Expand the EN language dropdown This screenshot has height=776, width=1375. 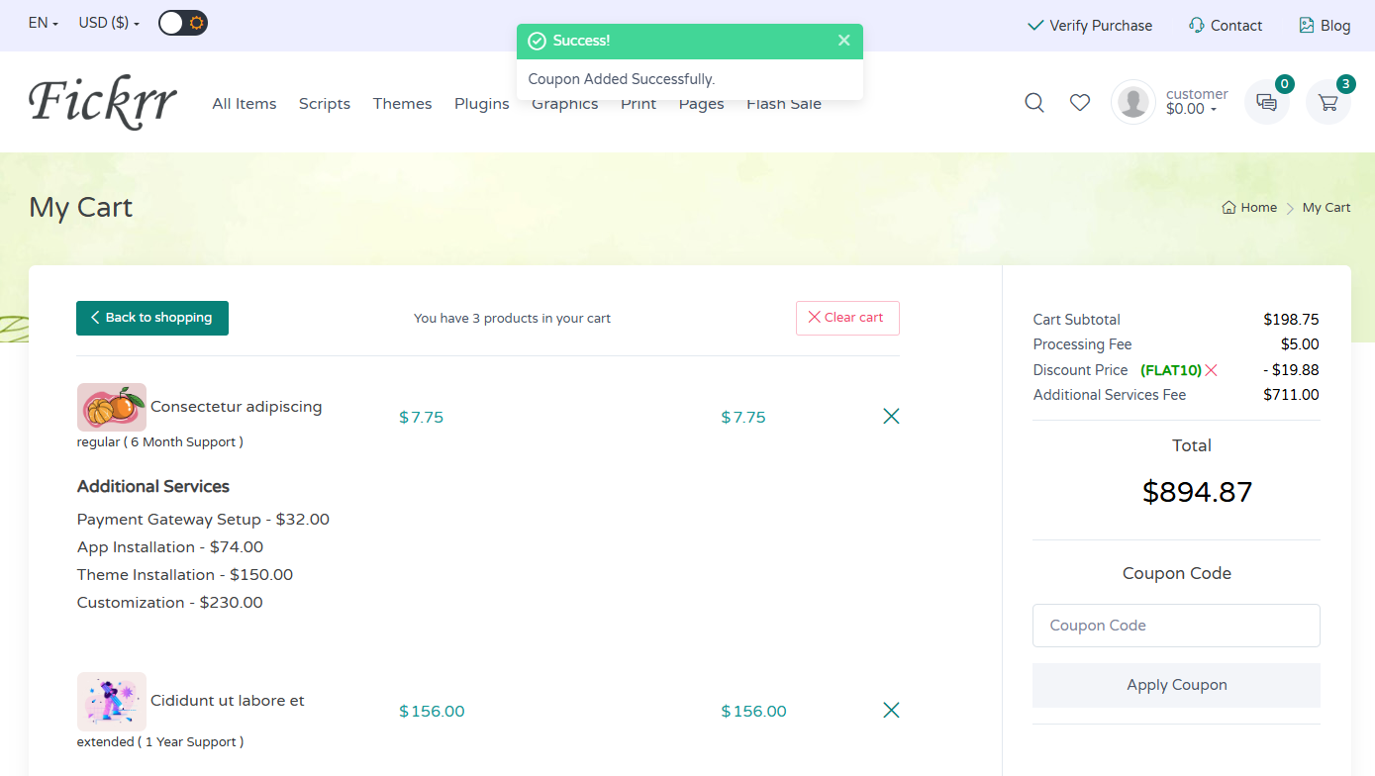click(x=44, y=24)
